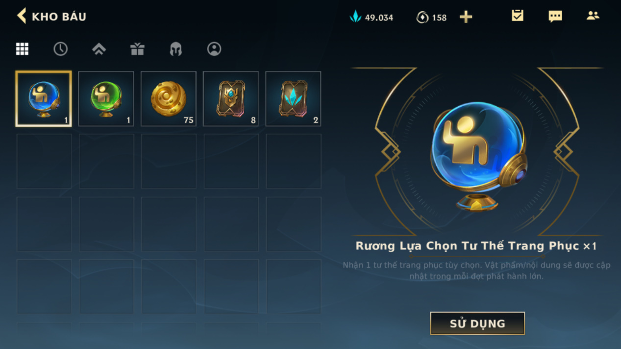Image resolution: width=621 pixels, height=349 pixels.
Task: Select the blue pose selection orb item
Action: click(x=44, y=99)
